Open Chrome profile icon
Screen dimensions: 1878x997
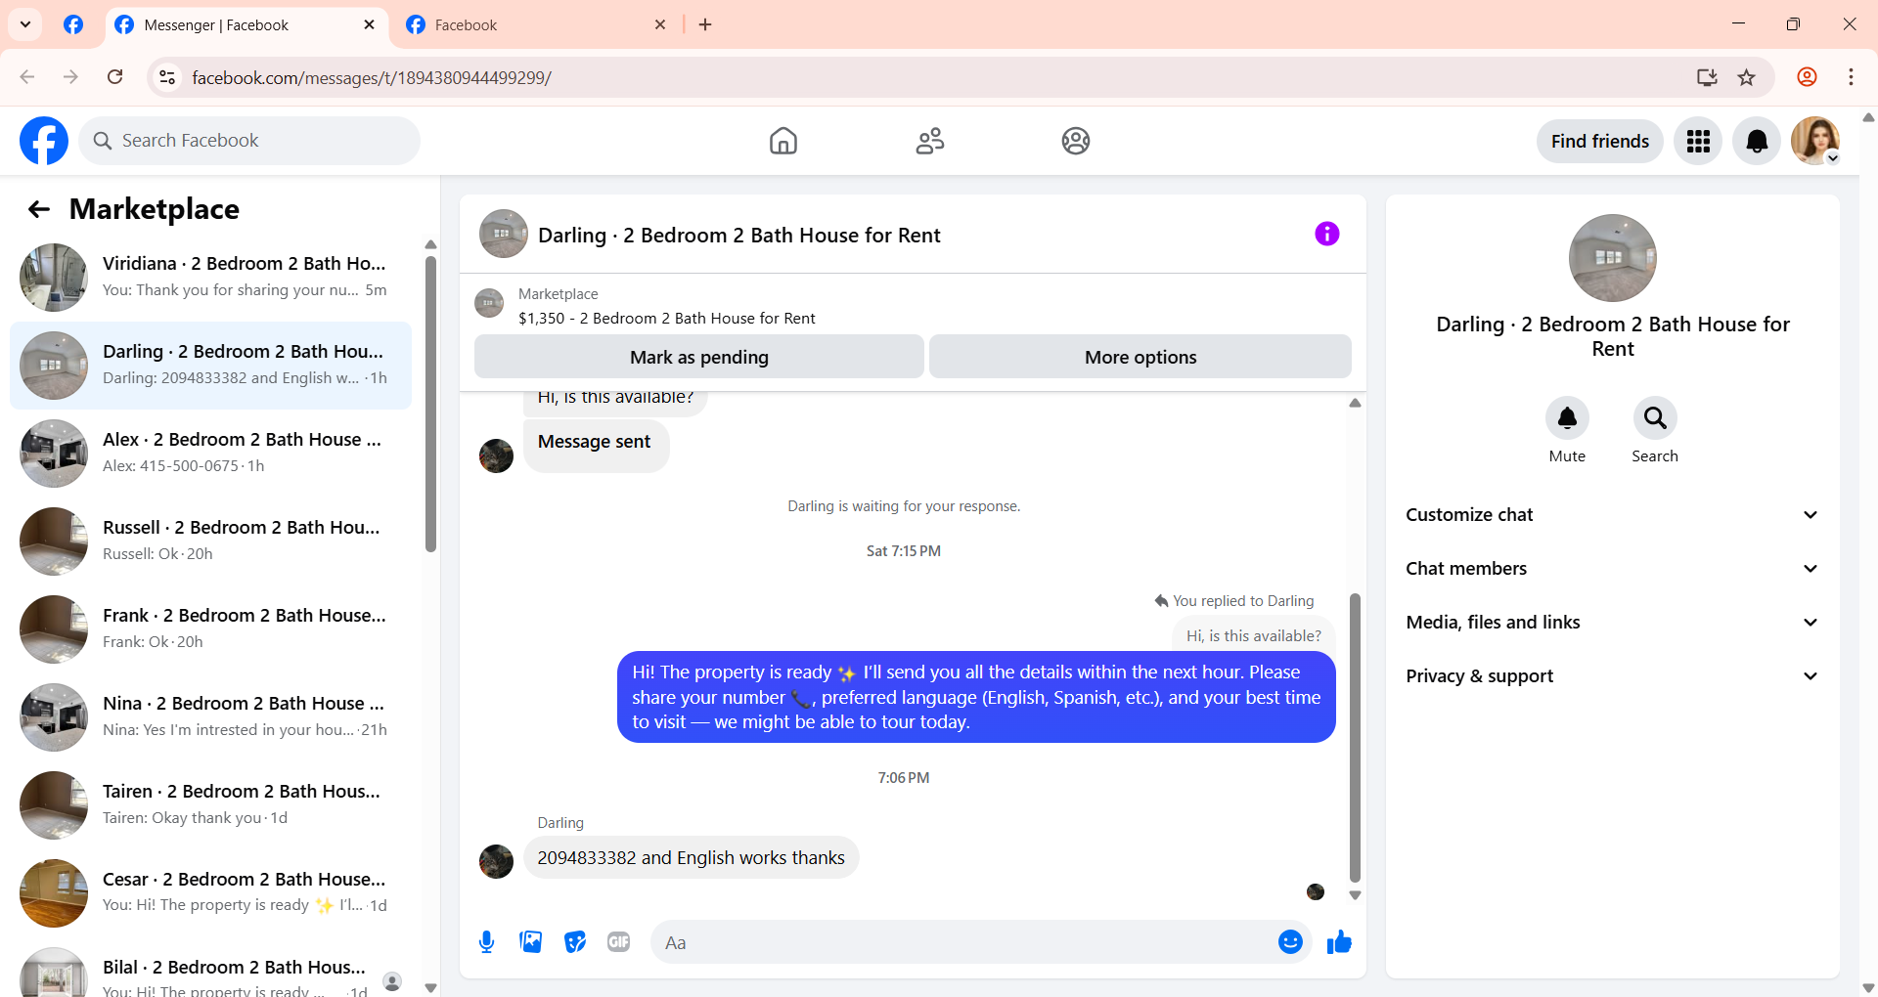pyautogui.click(x=1808, y=77)
